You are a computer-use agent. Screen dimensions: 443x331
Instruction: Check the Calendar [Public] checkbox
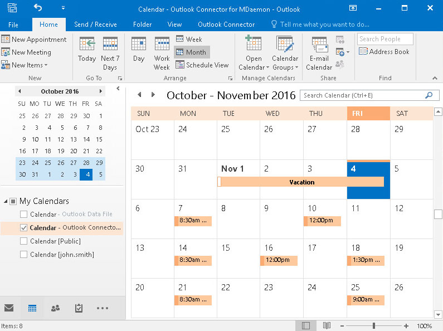pos(24,241)
